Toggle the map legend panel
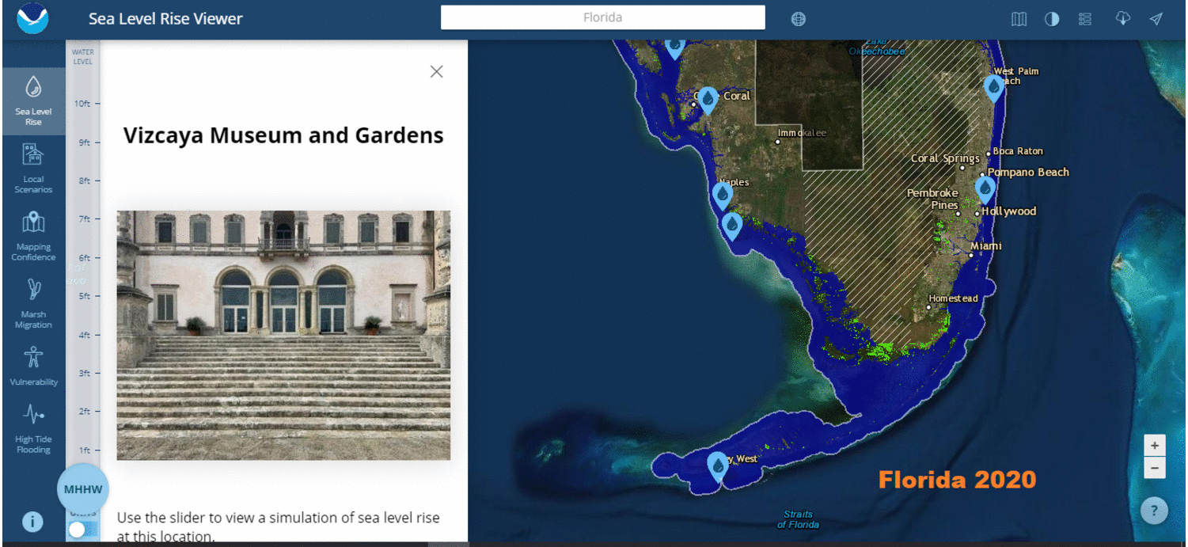This screenshot has height=547, width=1188. pos(1084,18)
